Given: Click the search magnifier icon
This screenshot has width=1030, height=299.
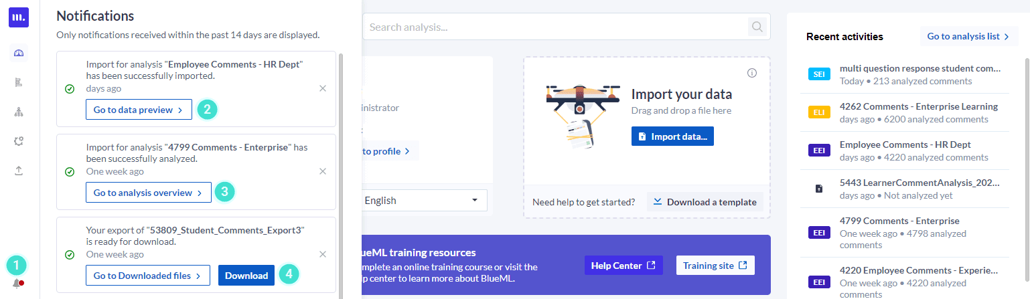Looking at the screenshot, I should 757,27.
